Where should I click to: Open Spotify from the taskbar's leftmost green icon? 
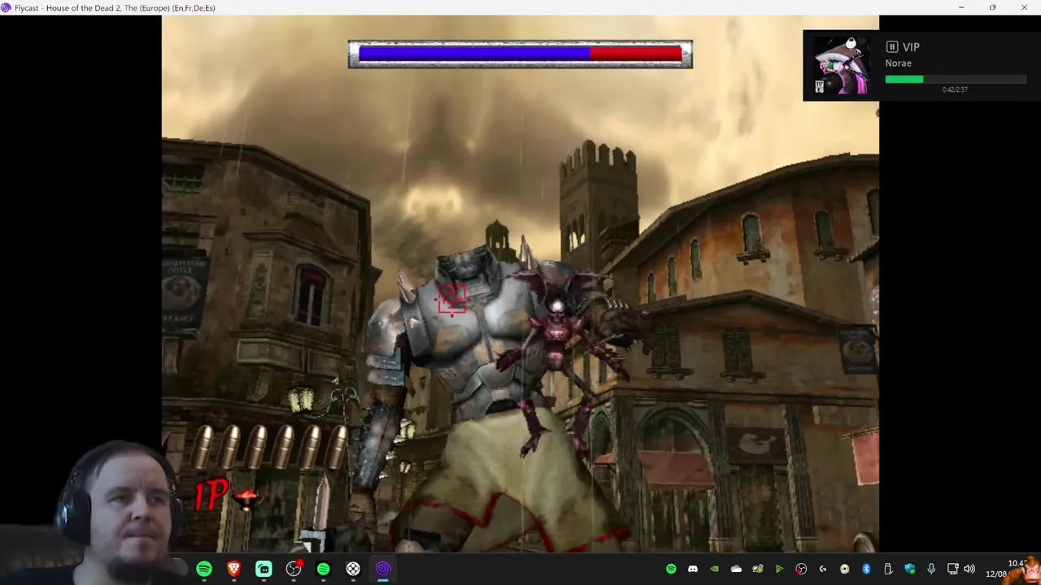(x=204, y=570)
